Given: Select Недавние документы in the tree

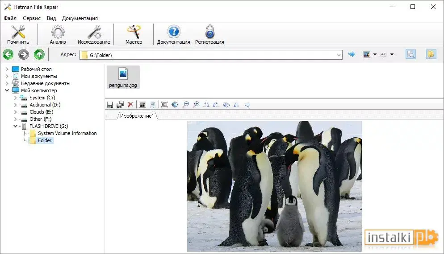Looking at the screenshot, I should click(x=46, y=83).
